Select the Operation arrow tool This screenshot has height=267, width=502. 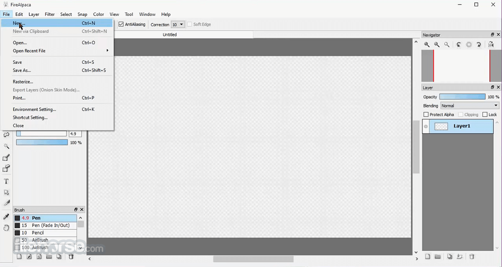click(x=6, y=193)
